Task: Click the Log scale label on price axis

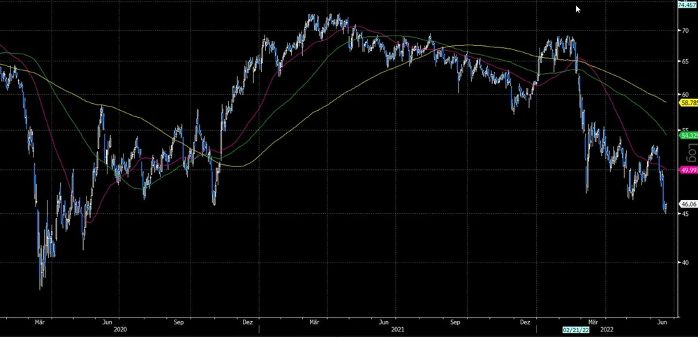Action: coord(692,151)
